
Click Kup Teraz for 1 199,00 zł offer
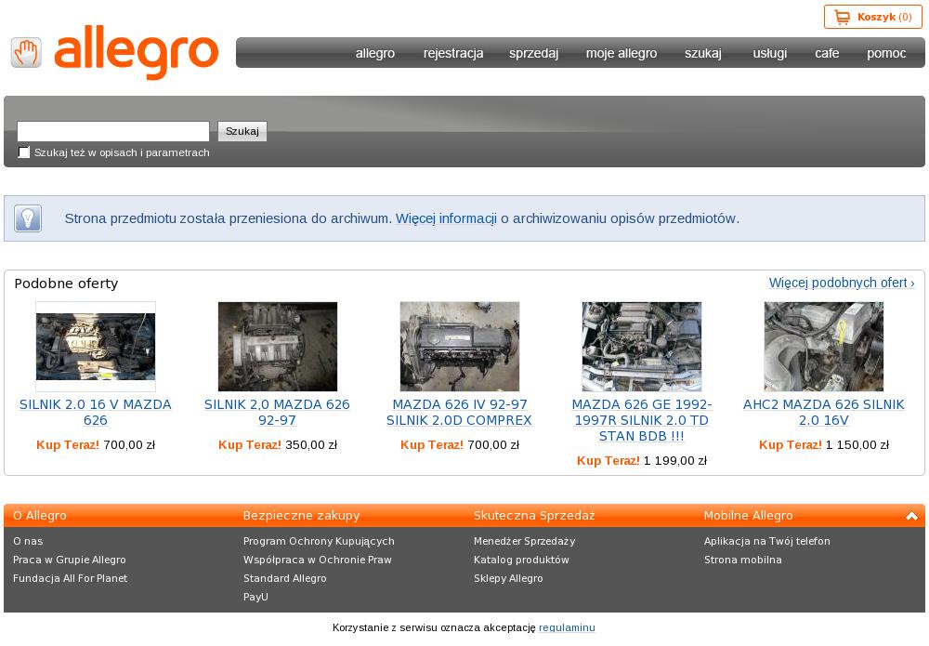pyautogui.click(x=608, y=461)
